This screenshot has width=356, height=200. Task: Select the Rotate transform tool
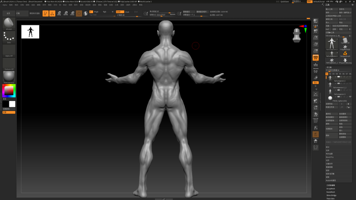[x=72, y=14]
